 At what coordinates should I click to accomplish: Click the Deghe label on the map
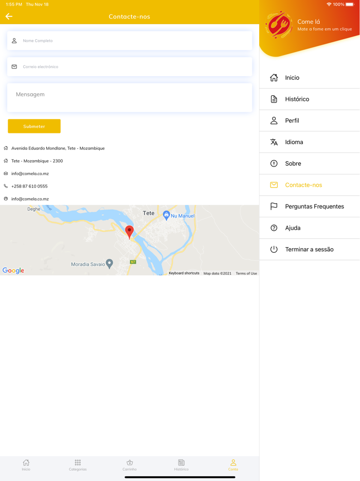[34, 209]
